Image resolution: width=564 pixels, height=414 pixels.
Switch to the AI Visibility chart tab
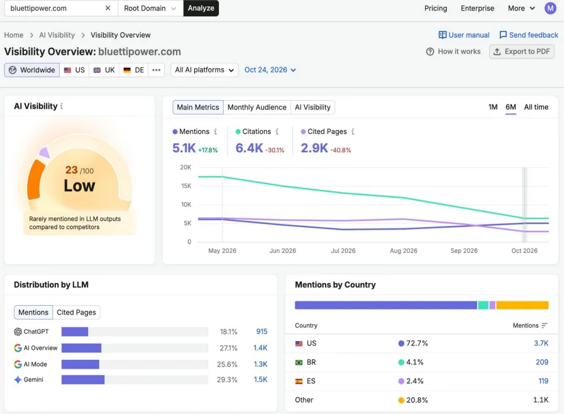point(312,108)
